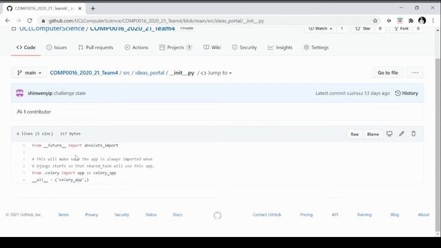The height and width of the screenshot is (248, 441).
Task: Click the Go to file button
Action: [x=388, y=72]
